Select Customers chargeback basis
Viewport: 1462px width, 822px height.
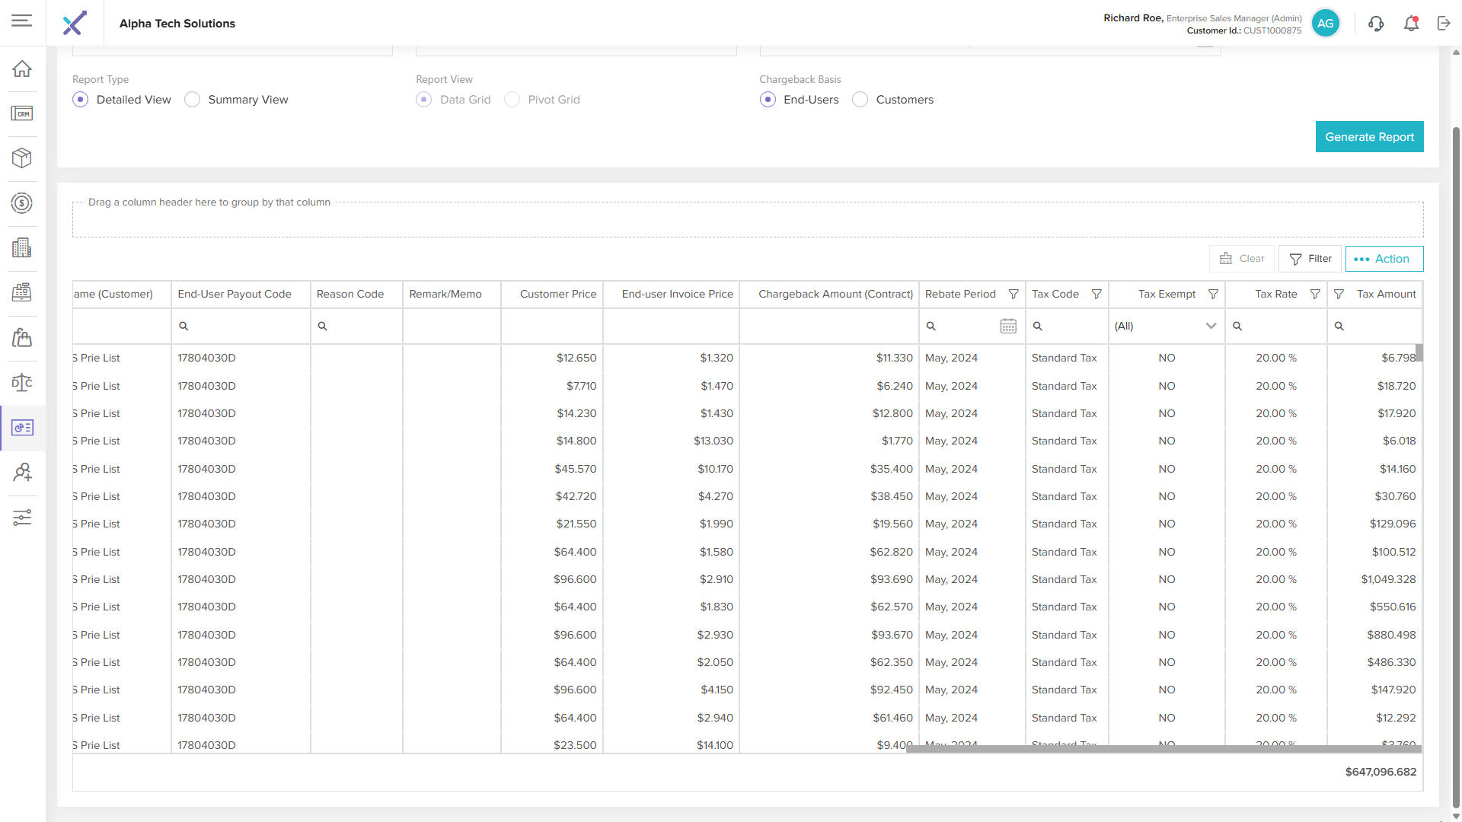[860, 100]
